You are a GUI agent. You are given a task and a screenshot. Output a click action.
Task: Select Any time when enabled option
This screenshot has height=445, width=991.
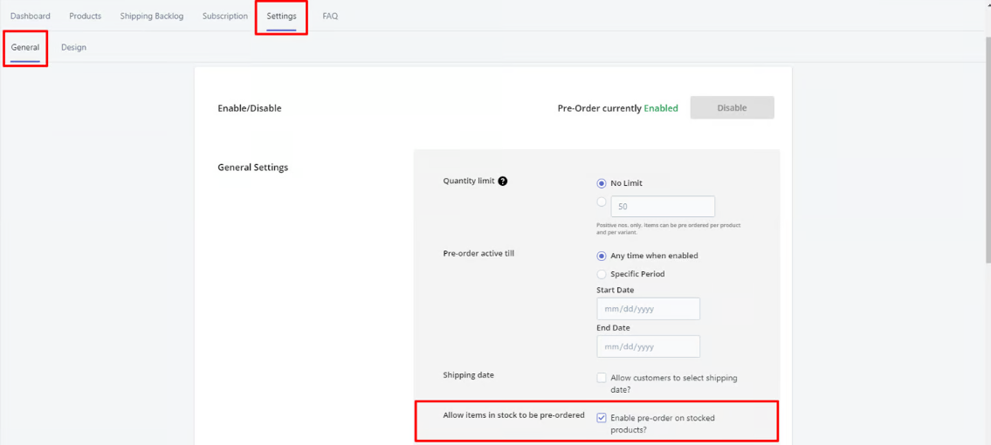click(x=602, y=256)
